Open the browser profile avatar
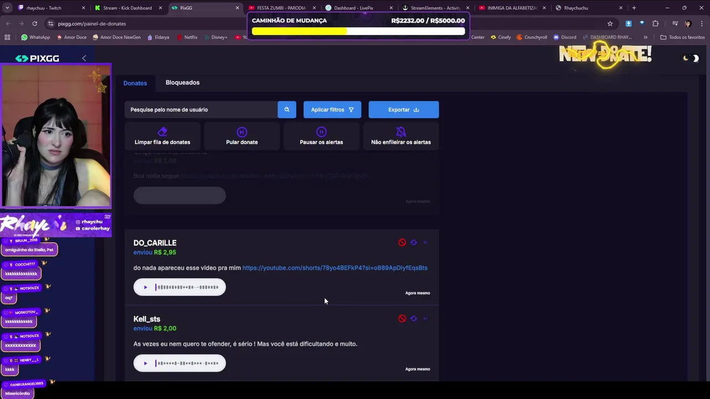The image size is (710, 399). tap(688, 23)
